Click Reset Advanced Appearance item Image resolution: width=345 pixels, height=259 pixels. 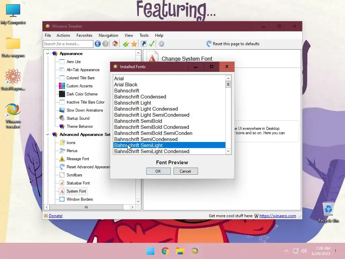pos(88,167)
